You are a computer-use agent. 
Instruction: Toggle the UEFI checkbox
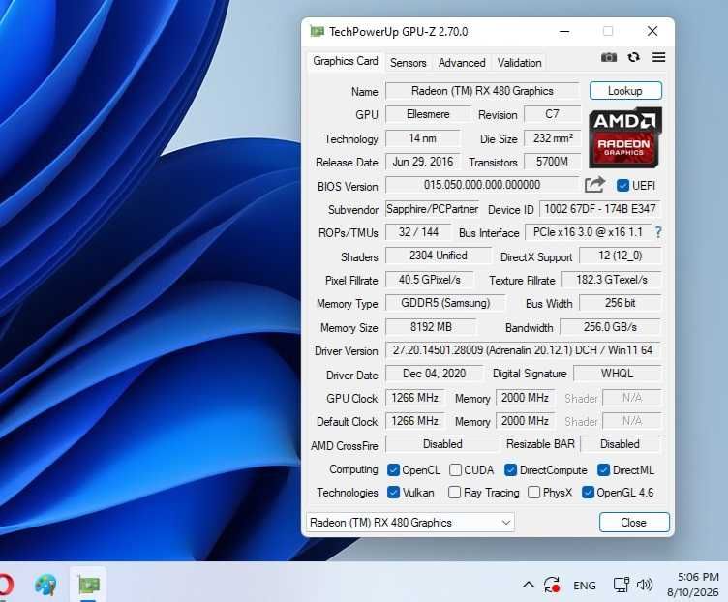pos(622,186)
